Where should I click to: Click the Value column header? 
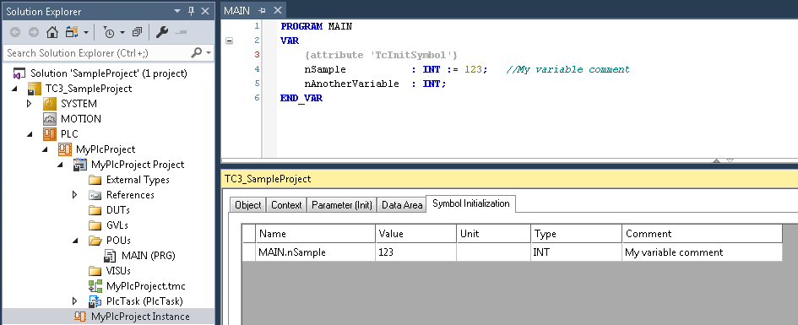[415, 234]
